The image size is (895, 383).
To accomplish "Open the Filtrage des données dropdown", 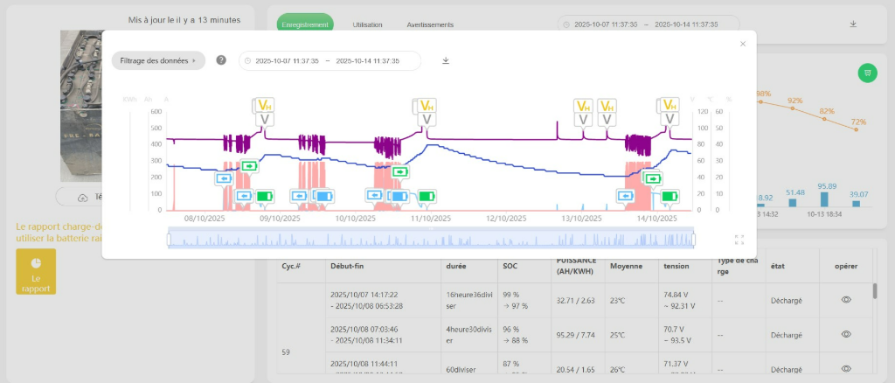I will click(157, 60).
